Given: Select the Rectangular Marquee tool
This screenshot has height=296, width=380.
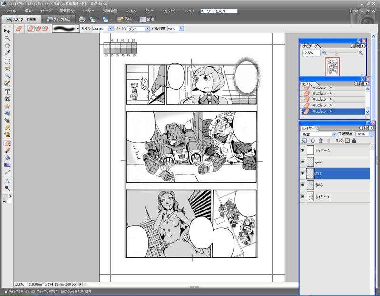Looking at the screenshot, I should point(7,61).
